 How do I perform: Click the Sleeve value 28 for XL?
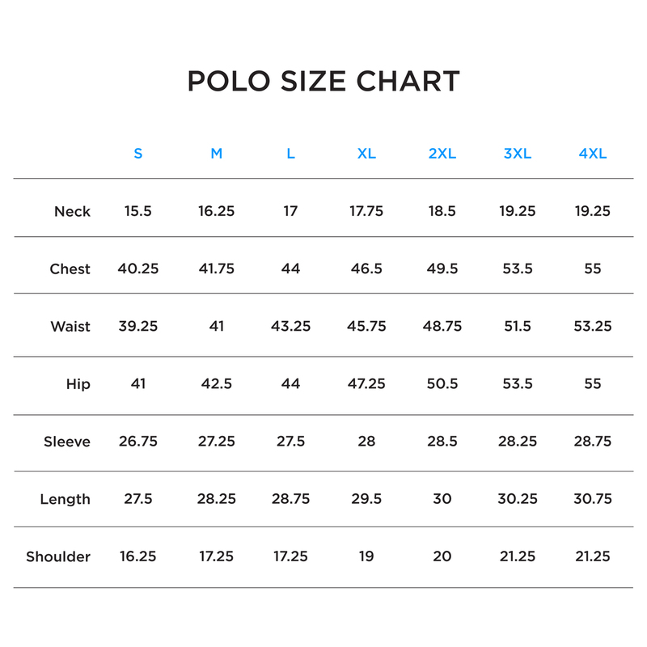tap(366, 441)
